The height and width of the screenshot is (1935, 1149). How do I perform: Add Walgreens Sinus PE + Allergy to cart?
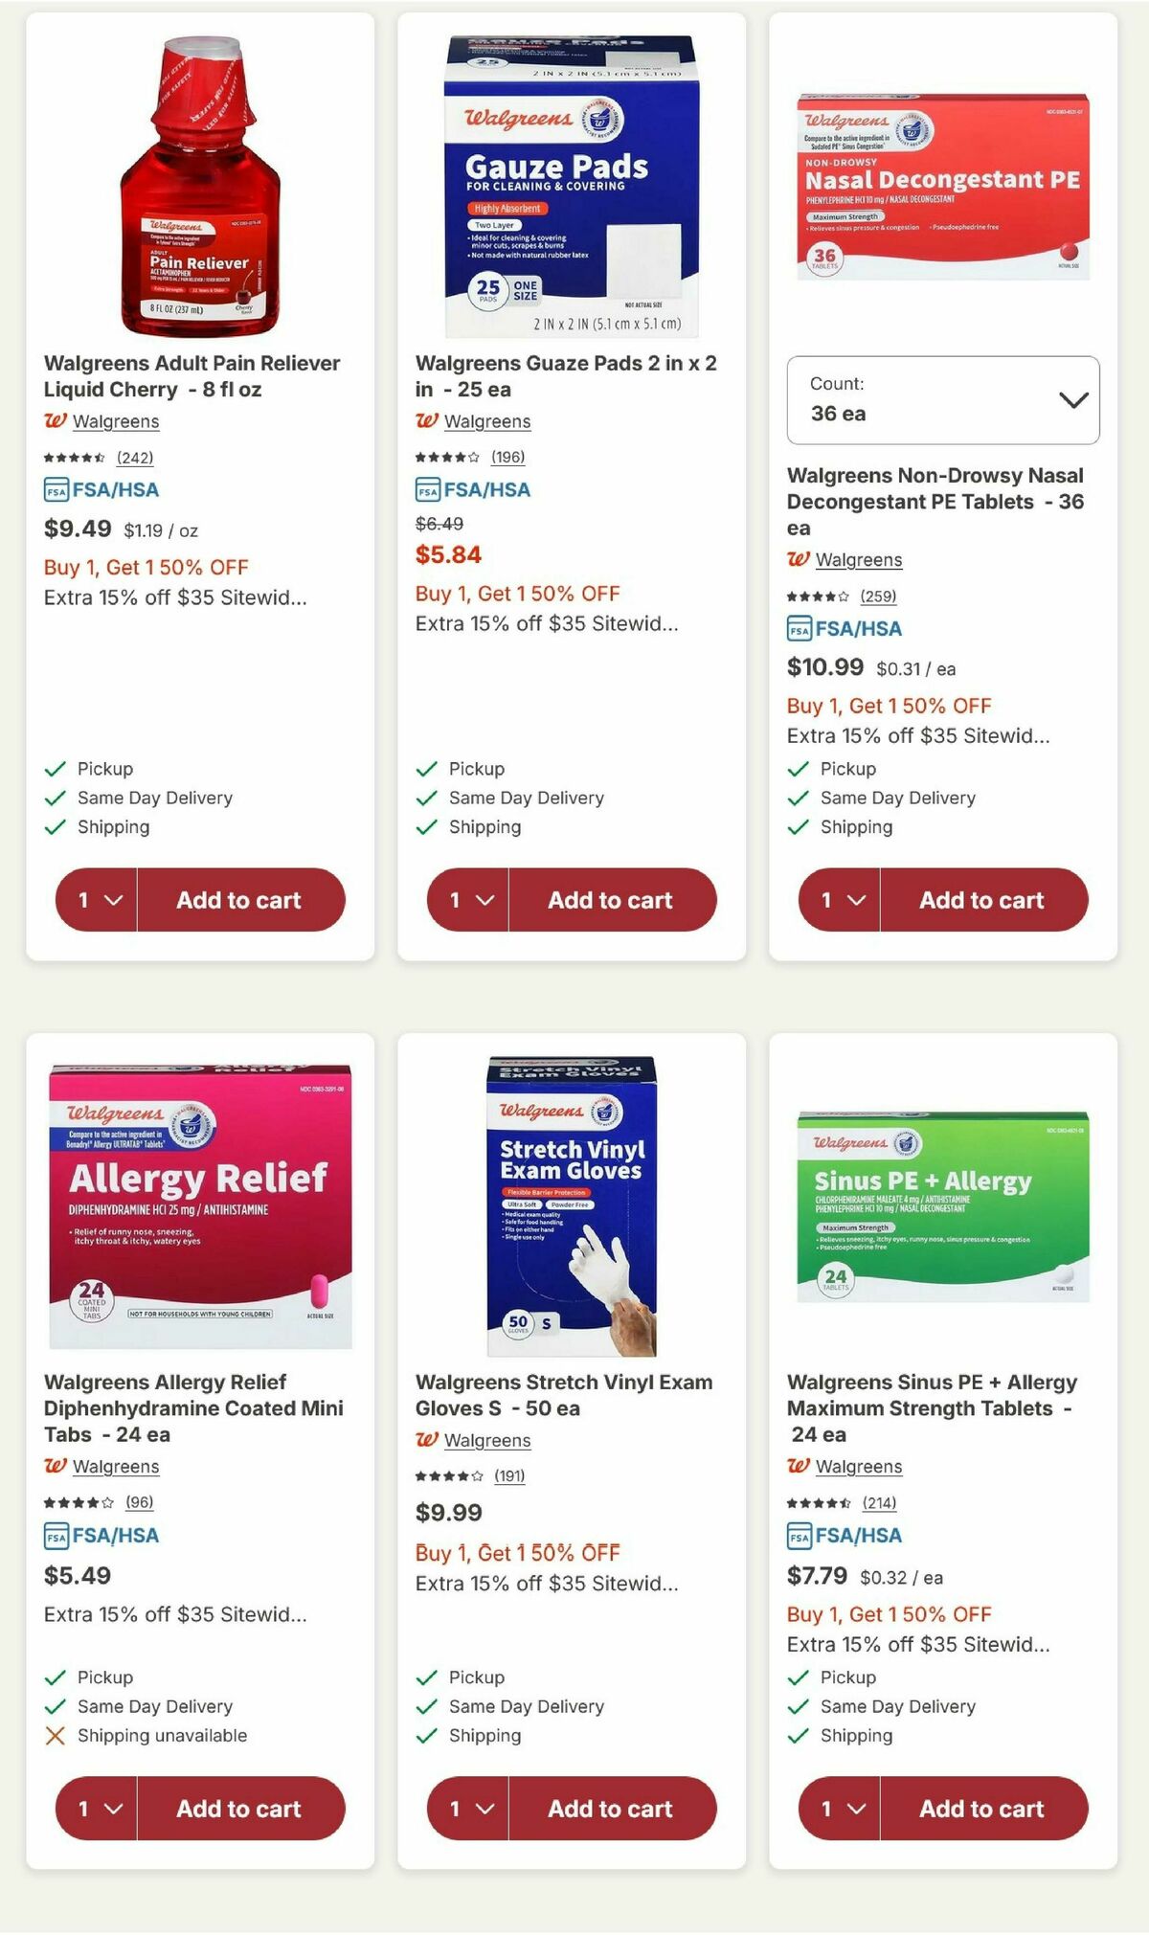(981, 1809)
